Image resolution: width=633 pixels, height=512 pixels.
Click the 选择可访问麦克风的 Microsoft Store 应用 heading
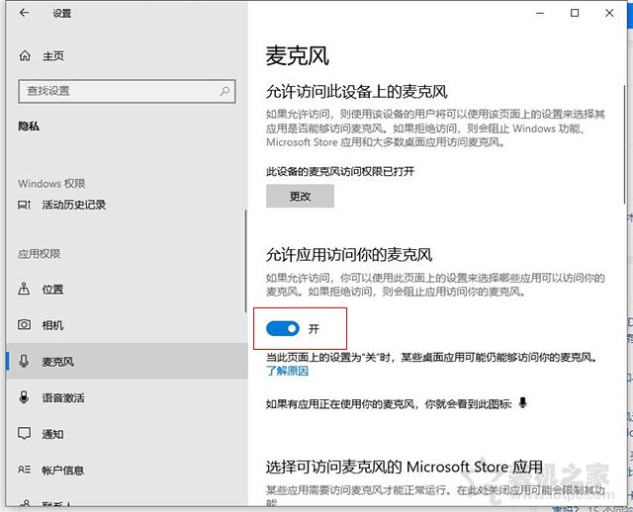point(405,467)
